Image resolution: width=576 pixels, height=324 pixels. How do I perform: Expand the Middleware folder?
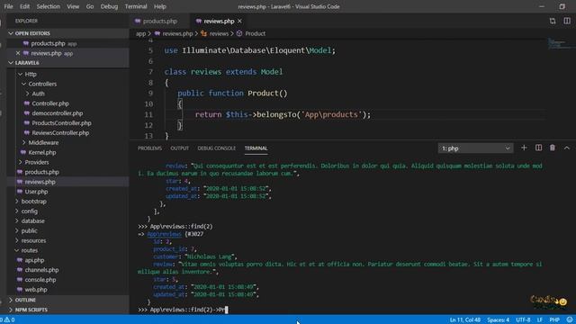(x=43, y=142)
